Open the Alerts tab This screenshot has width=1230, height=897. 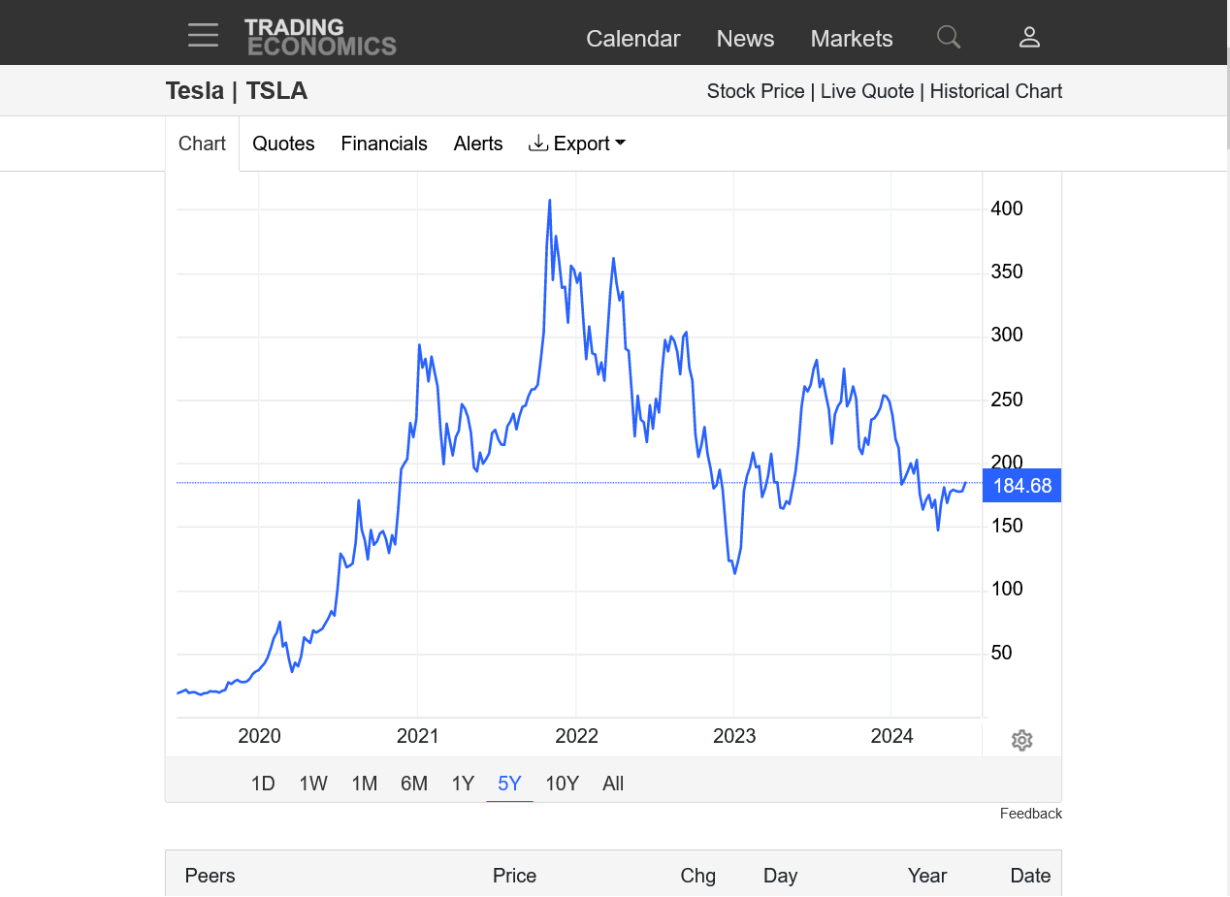click(478, 144)
